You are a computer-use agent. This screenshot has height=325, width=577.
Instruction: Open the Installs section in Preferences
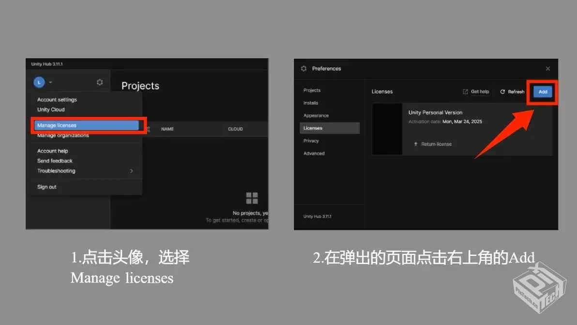pos(310,103)
